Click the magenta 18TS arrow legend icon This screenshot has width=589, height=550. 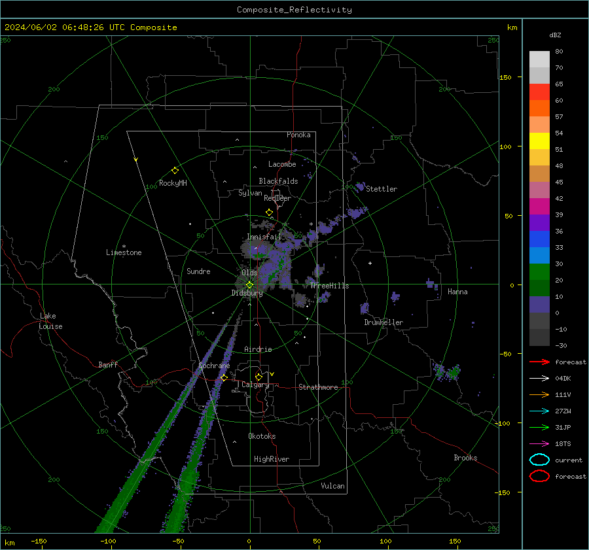[x=539, y=444]
